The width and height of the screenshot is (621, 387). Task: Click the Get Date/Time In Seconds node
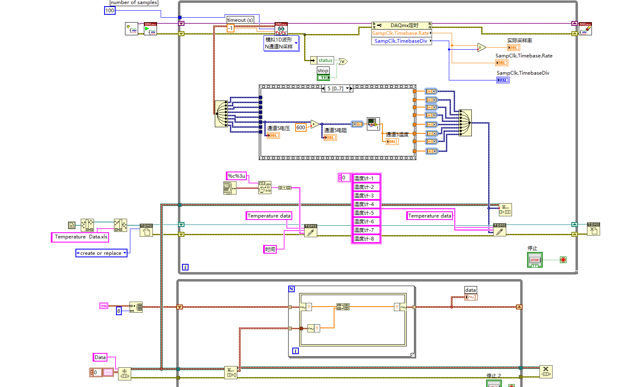[x=230, y=188]
